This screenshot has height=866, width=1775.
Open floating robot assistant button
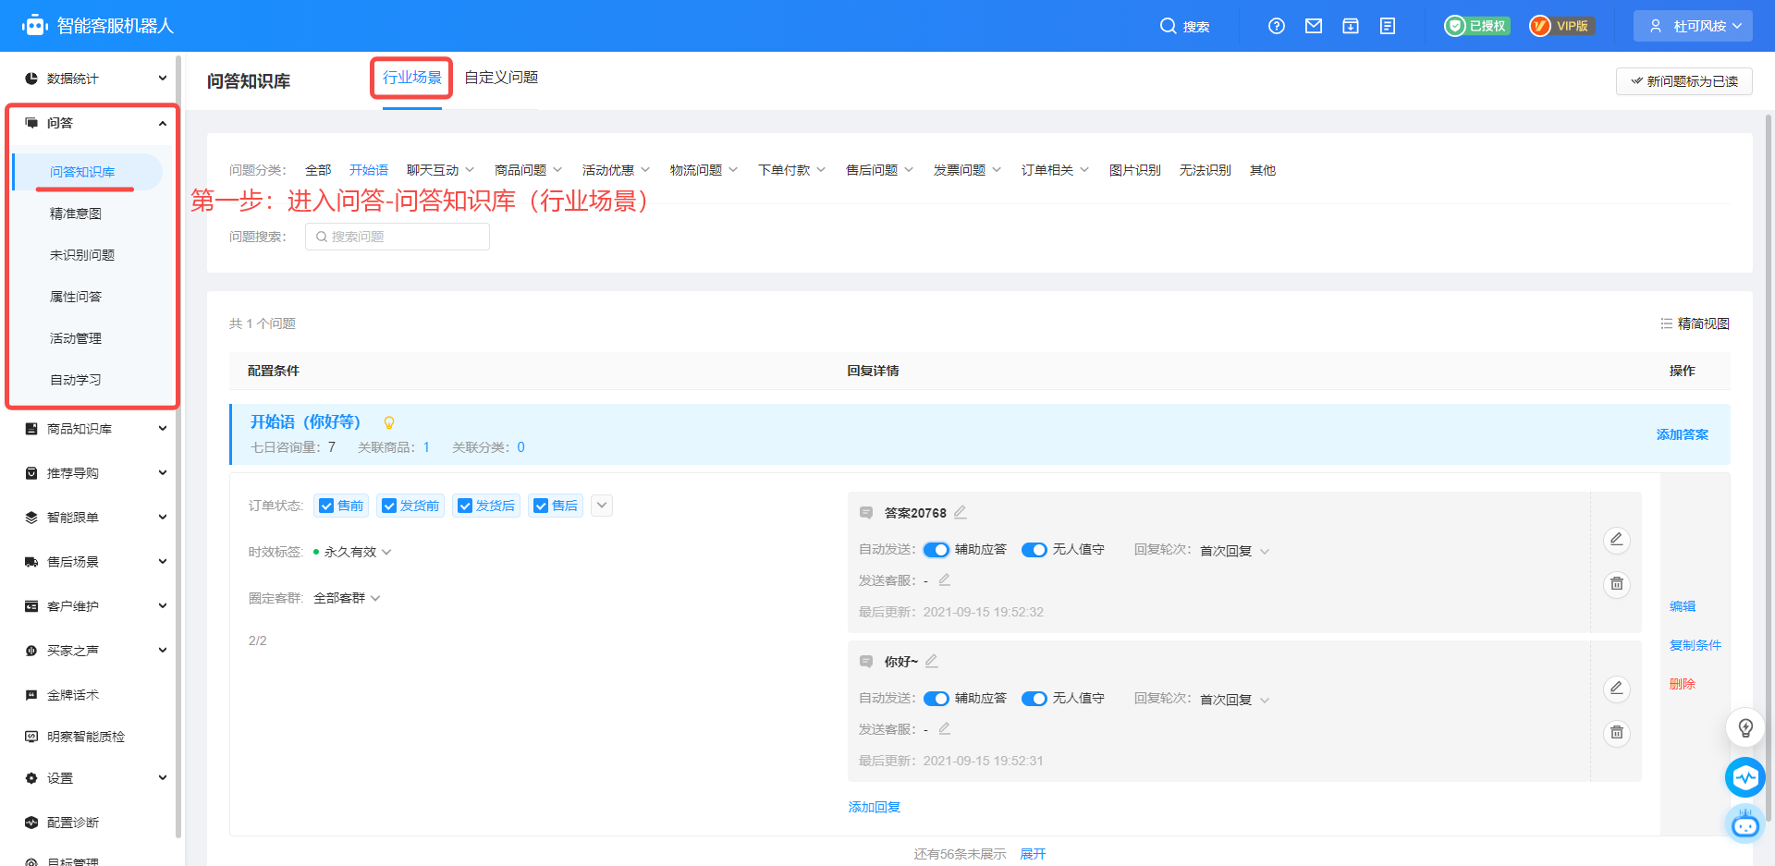tap(1745, 823)
